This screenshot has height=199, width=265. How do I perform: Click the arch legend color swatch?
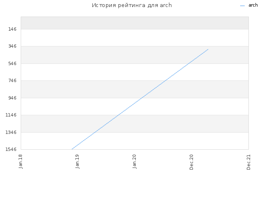pos(242,6)
